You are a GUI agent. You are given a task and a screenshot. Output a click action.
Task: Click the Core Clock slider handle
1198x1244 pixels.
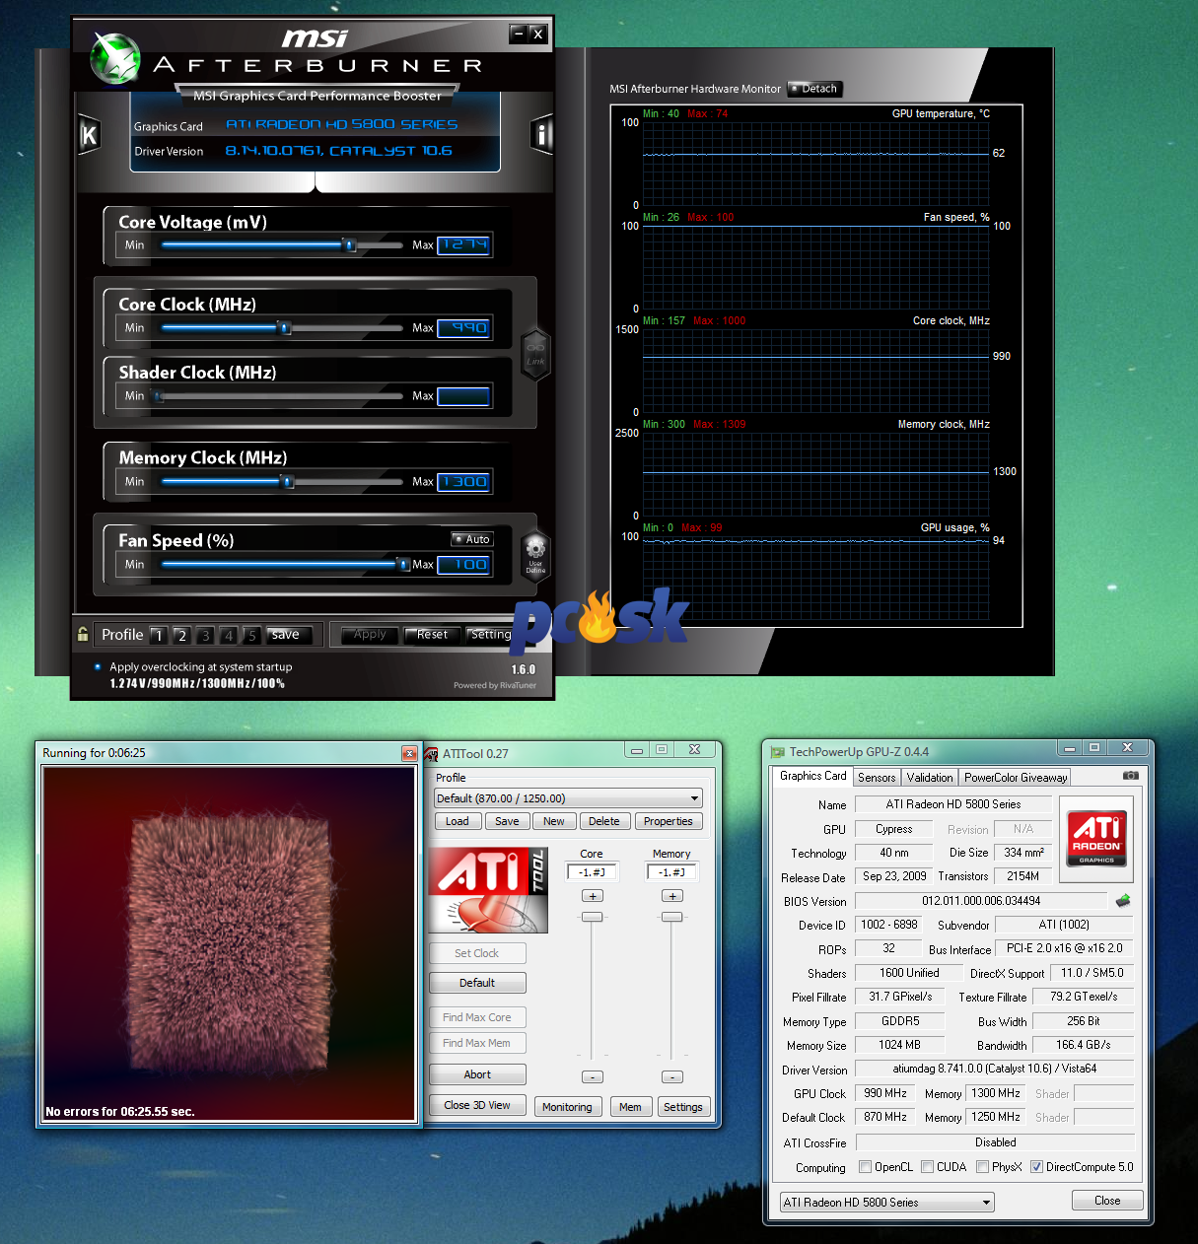[284, 328]
